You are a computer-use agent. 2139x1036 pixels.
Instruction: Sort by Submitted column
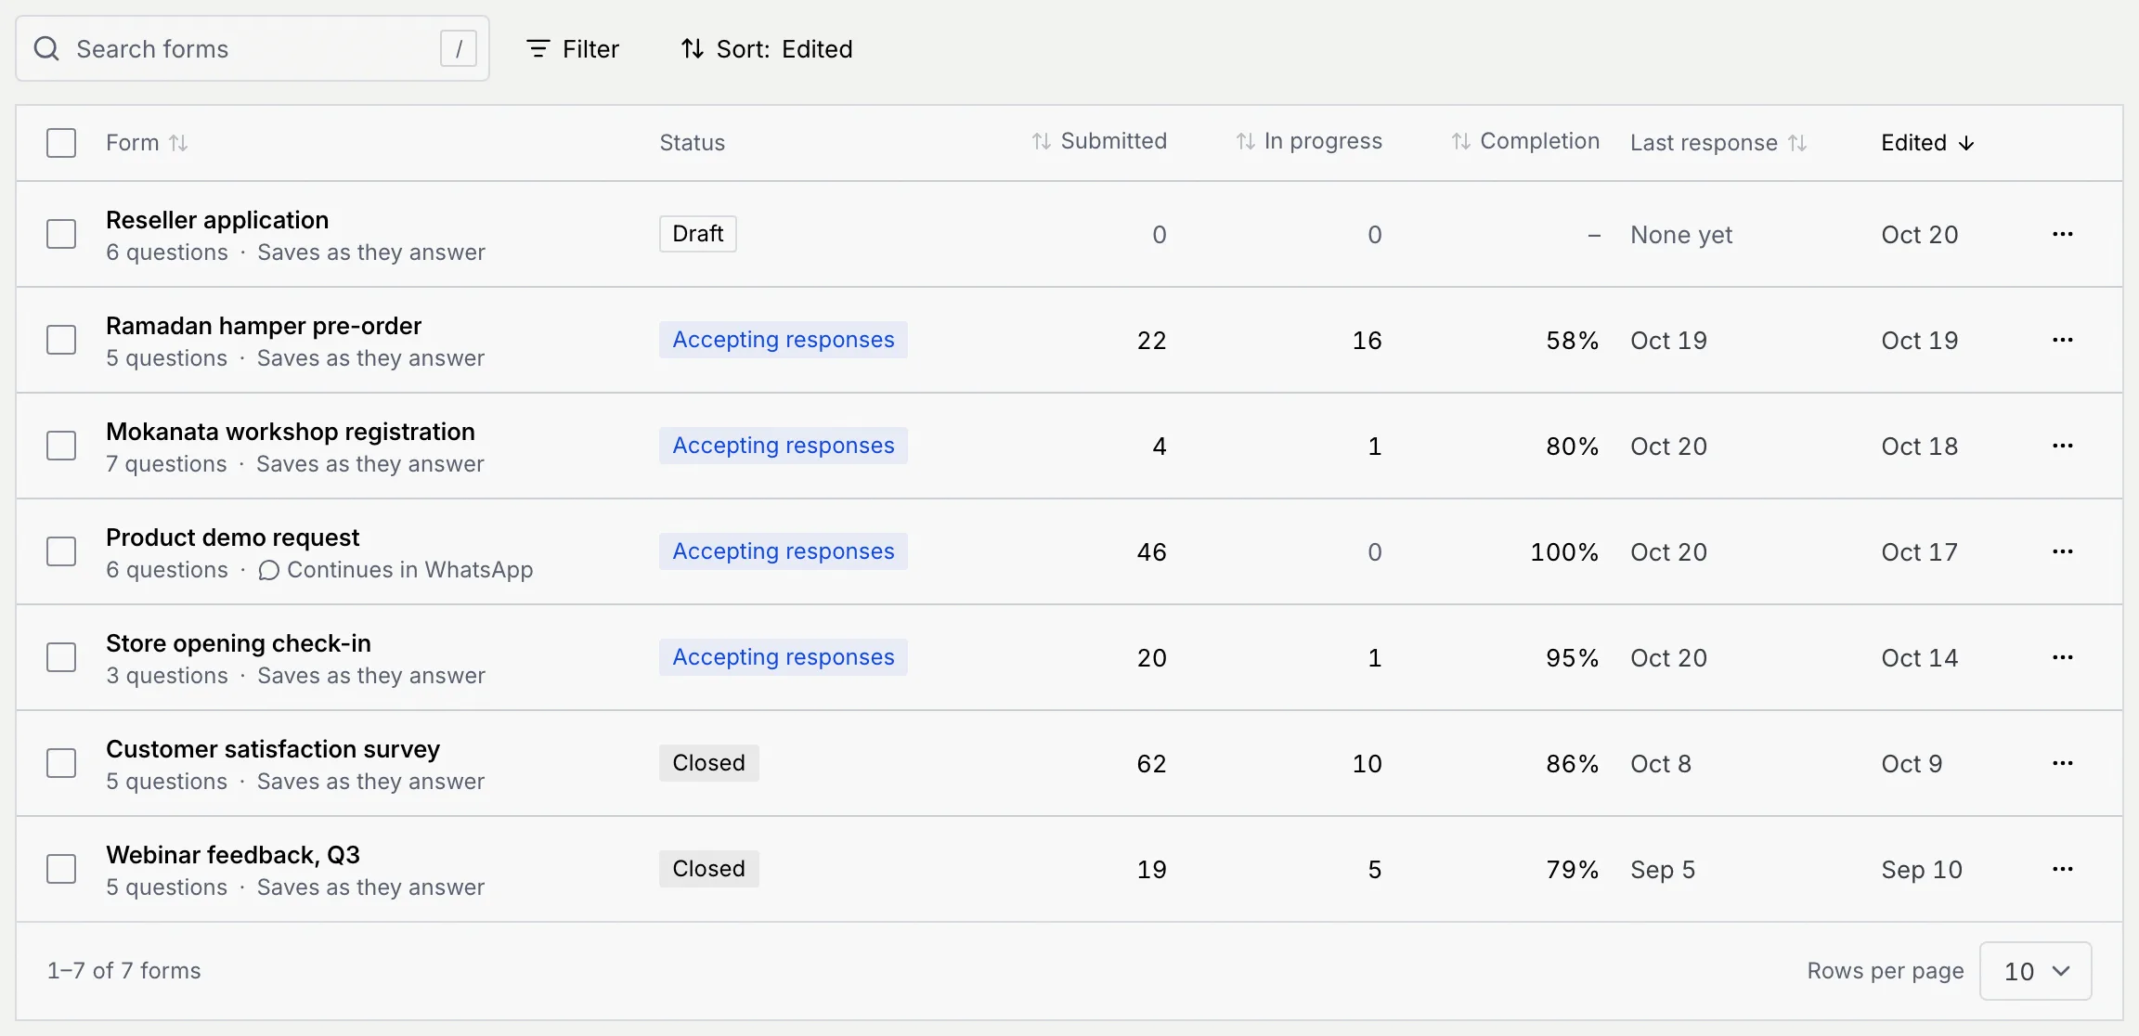(x=1099, y=141)
